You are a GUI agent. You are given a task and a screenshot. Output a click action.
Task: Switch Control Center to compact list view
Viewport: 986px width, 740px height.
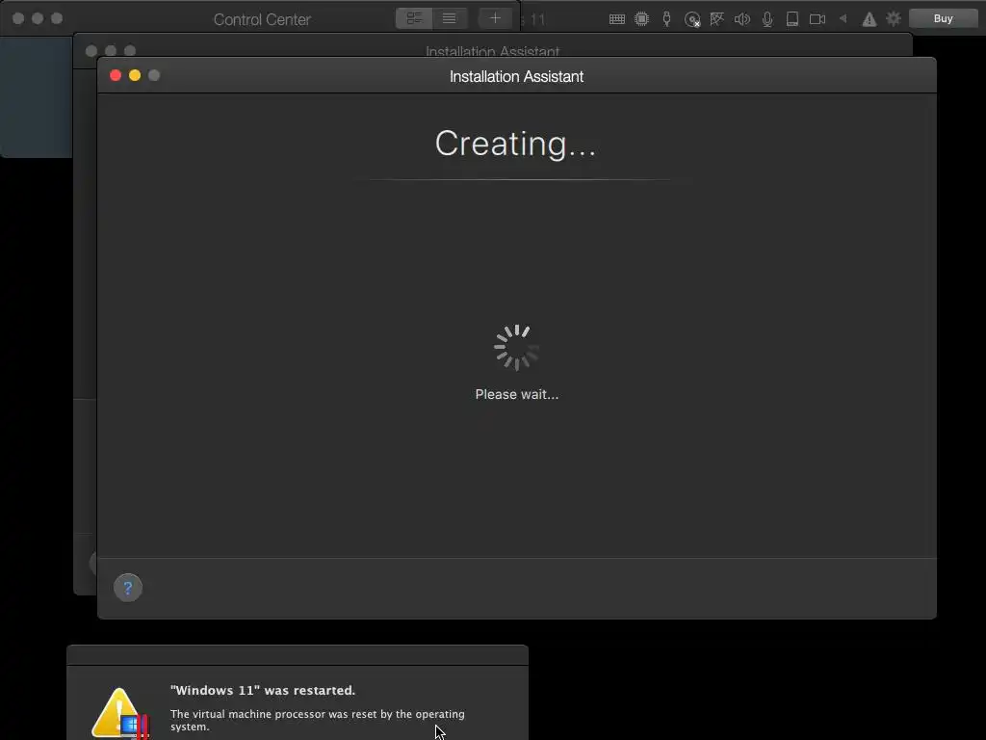click(x=449, y=18)
